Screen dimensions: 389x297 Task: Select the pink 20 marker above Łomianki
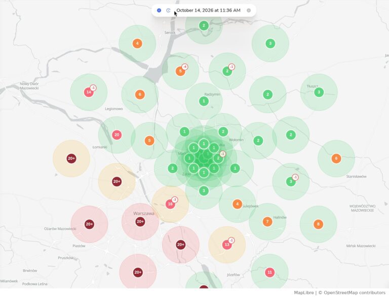(x=117, y=135)
